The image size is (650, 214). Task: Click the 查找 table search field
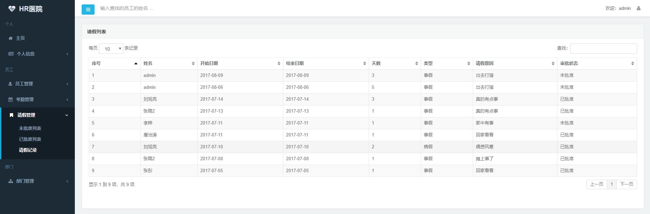(x=603, y=49)
